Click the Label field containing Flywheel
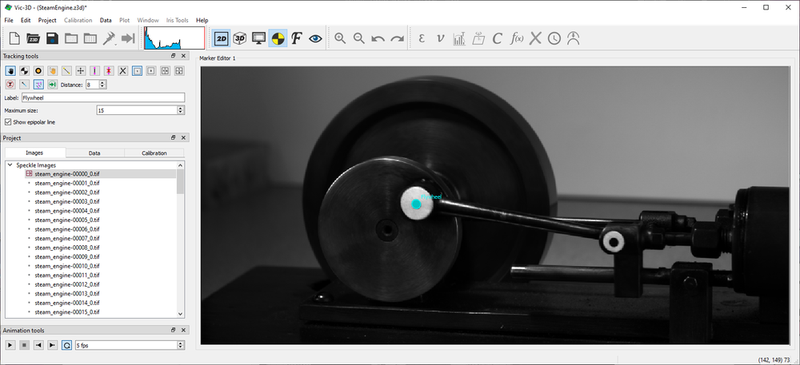This screenshot has width=800, height=365. [103, 97]
